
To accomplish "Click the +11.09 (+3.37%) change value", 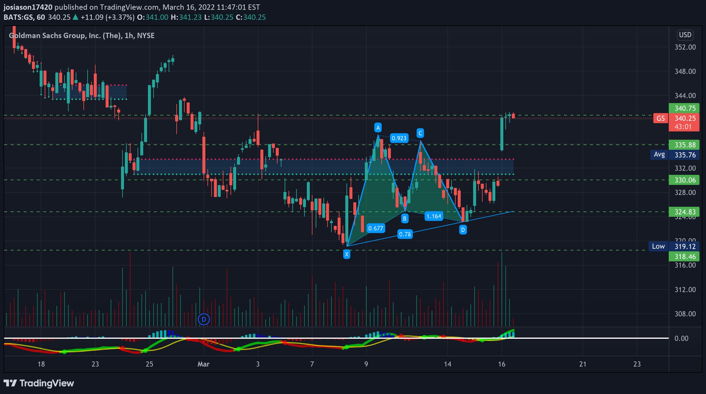I will pyautogui.click(x=107, y=17).
